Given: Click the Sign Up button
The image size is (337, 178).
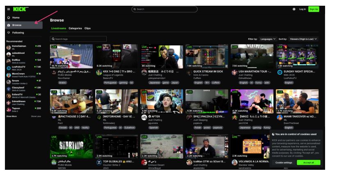Looking at the screenshot, I should tap(314, 9).
